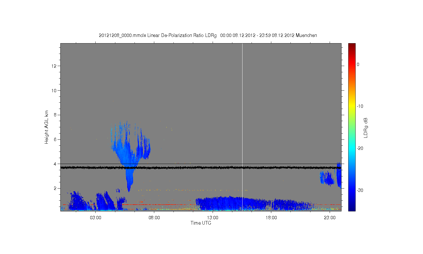Click the 18:00 time tick label
Viewport: 423px width, 254px height.
[271, 218]
